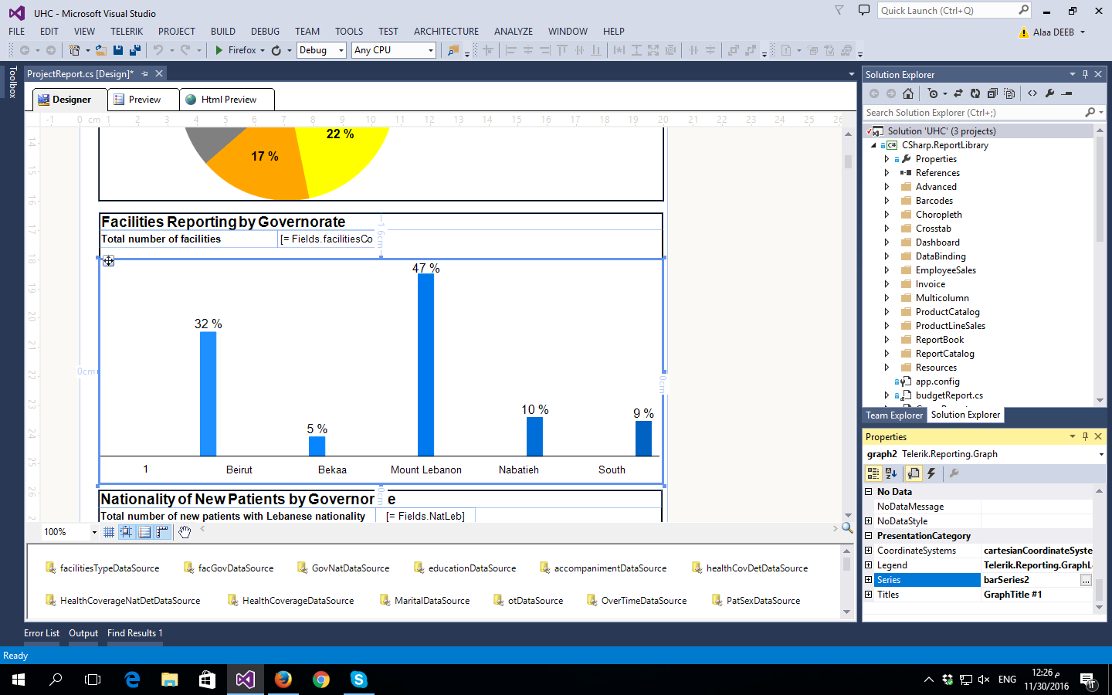Expand the Legend property node
This screenshot has height=695, width=1112.
(869, 565)
